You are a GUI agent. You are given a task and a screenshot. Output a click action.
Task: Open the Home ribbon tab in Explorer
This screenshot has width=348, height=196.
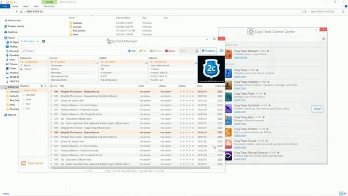click(x=15, y=6)
